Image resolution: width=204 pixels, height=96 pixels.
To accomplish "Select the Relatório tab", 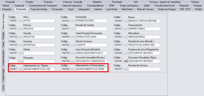I will tap(97, 2).
